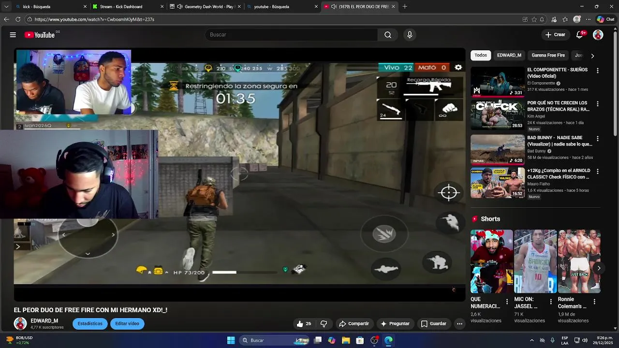Open the Edge profile avatar
The height and width of the screenshot is (348, 619).
(577, 19)
